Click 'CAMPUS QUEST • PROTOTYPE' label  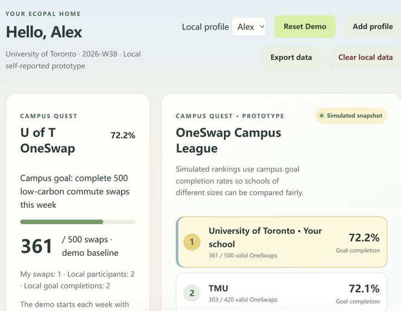point(230,116)
